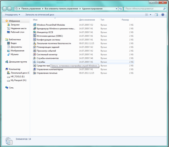Click the Источники данных (ODBC) icon

[34, 36]
